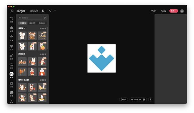Image resolution: width=194 pixels, height=113 pixels.
Task: Click the undo arrow in top toolbar
Action: pyautogui.click(x=50, y=11)
